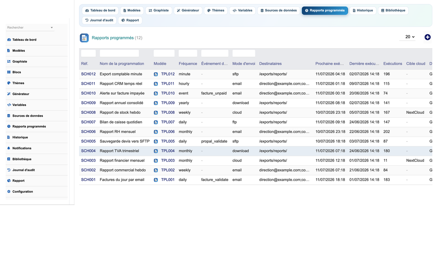This screenshot has width=437, height=270.
Task: Click the Rapports programmés title icon
Action: pyautogui.click(x=84, y=38)
